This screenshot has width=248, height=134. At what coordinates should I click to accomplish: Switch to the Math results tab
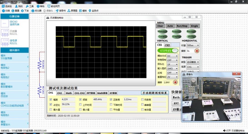69,93
